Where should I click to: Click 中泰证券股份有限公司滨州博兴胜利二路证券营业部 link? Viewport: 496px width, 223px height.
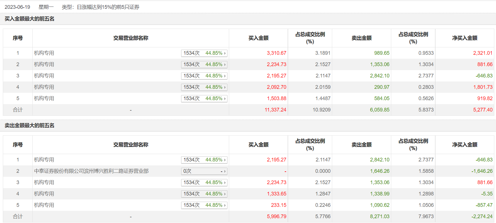(x=91, y=171)
